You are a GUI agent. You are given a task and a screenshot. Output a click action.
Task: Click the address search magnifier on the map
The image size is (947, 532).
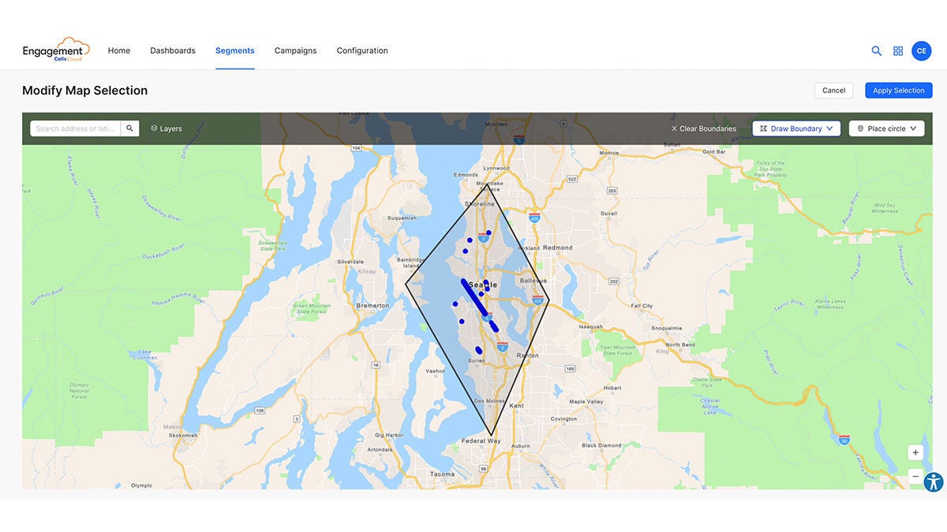click(129, 128)
